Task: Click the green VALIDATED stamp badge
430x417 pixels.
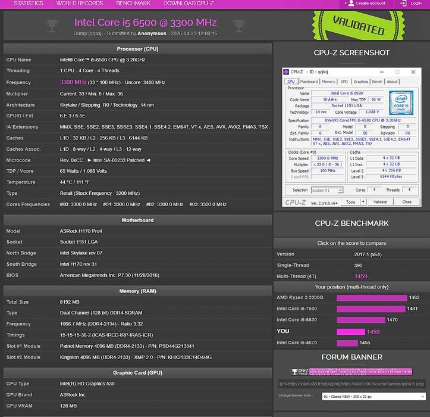Action: click(359, 25)
